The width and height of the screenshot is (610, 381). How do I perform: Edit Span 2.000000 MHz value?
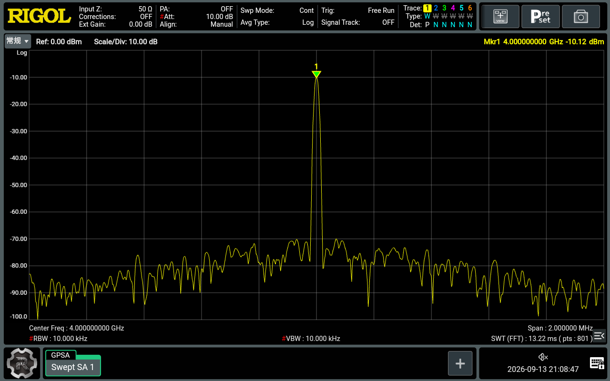pyautogui.click(x=560, y=328)
